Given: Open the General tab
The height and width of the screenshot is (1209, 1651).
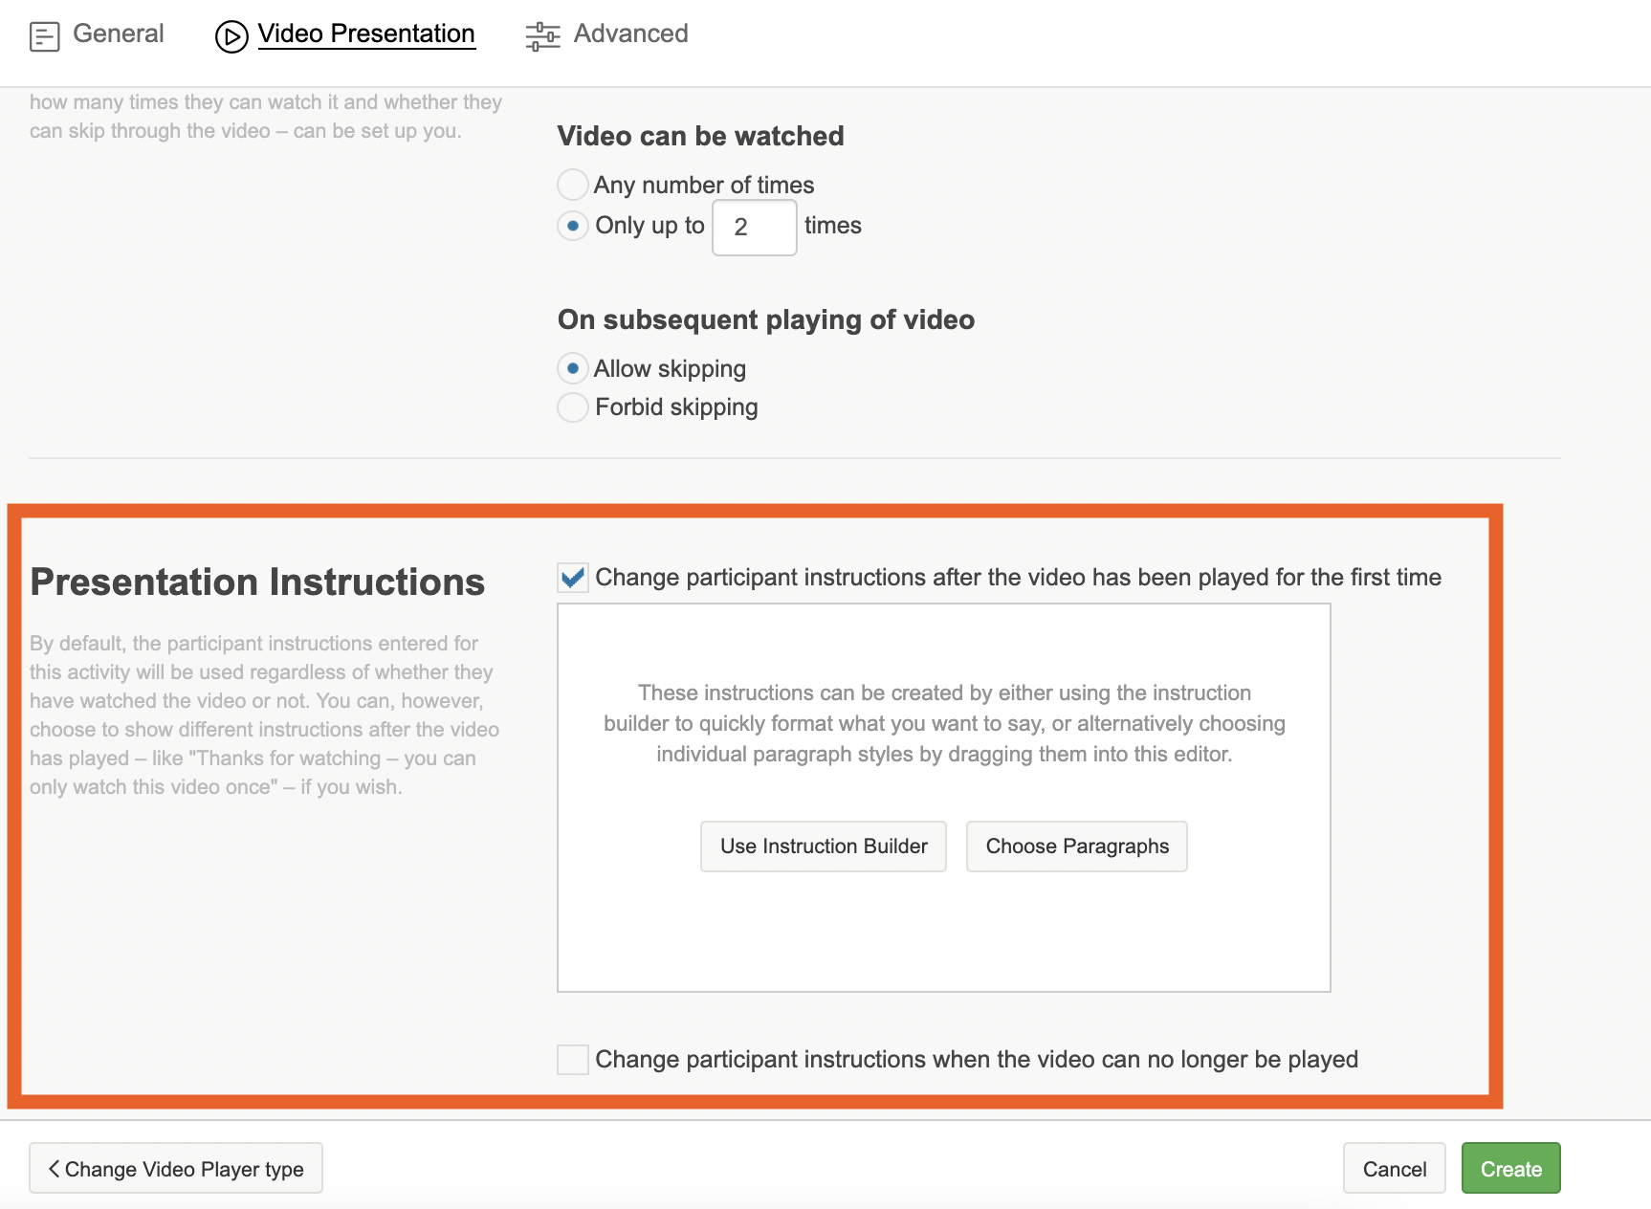Looking at the screenshot, I should pyautogui.click(x=118, y=34).
